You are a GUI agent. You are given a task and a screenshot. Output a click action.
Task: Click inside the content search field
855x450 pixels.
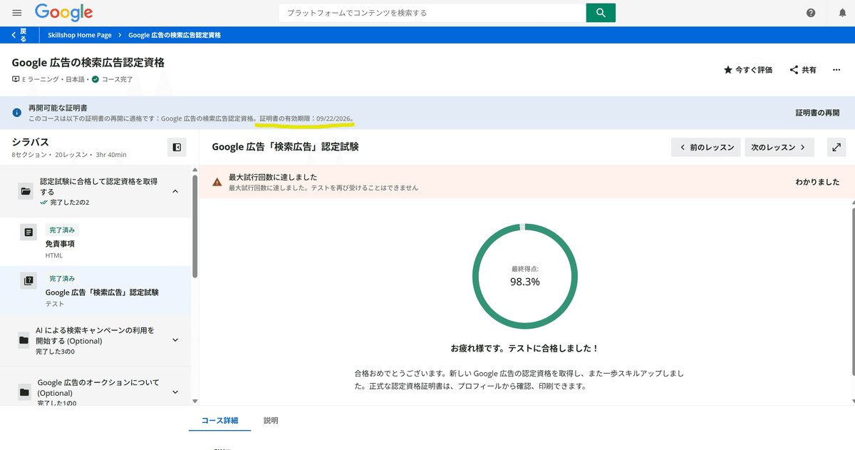[427, 12]
